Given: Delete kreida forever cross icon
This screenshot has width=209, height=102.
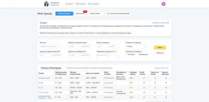Looking at the screenshot, I should [x=166, y=83].
